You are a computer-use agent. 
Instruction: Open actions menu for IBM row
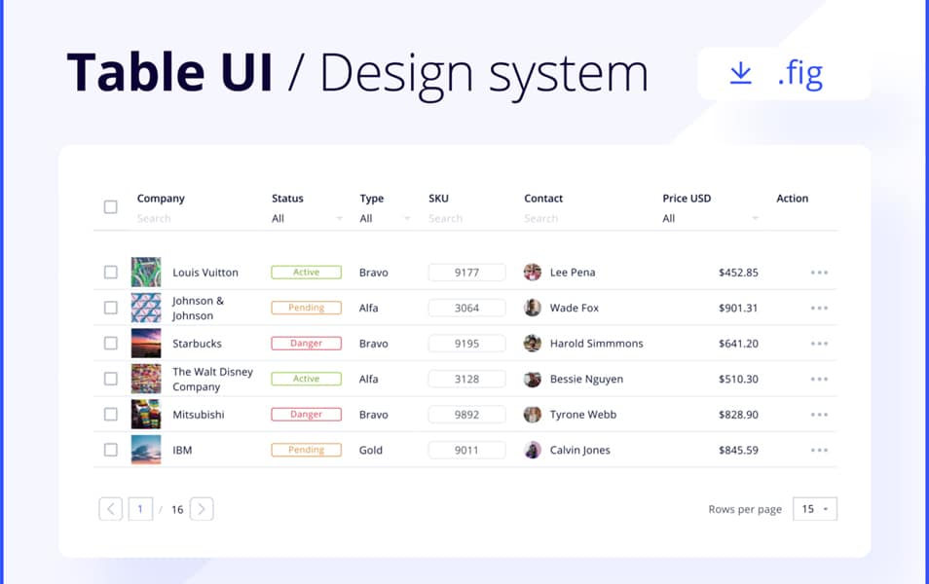[817, 450]
